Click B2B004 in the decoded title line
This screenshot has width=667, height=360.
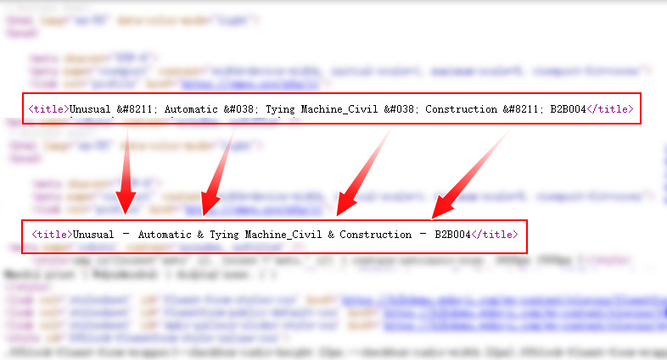click(453, 234)
